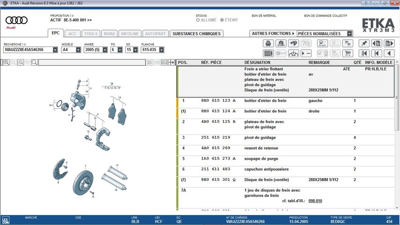Switch to the INFOLINE tab

tap(130, 34)
